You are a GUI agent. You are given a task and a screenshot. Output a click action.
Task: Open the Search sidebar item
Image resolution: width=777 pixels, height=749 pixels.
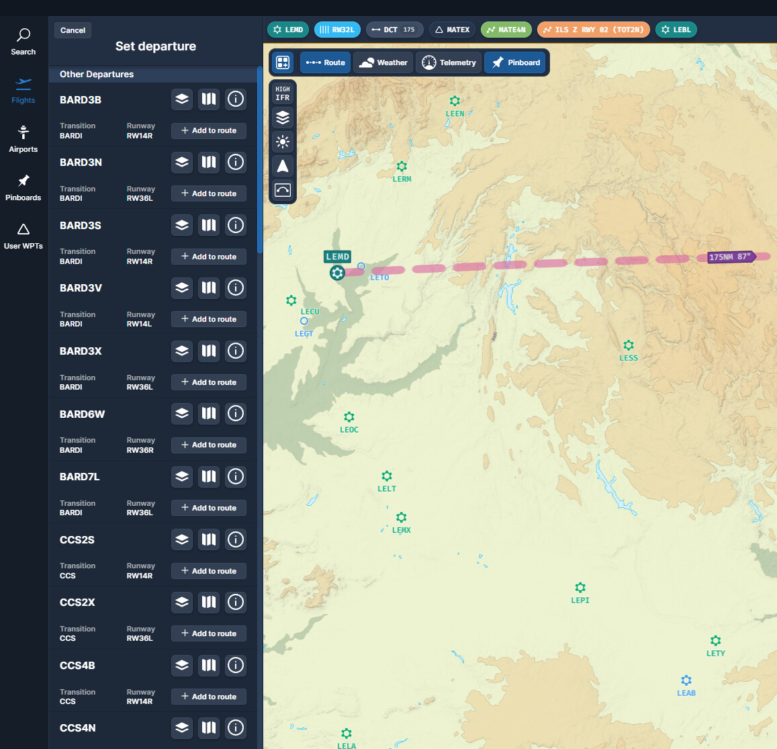(24, 42)
